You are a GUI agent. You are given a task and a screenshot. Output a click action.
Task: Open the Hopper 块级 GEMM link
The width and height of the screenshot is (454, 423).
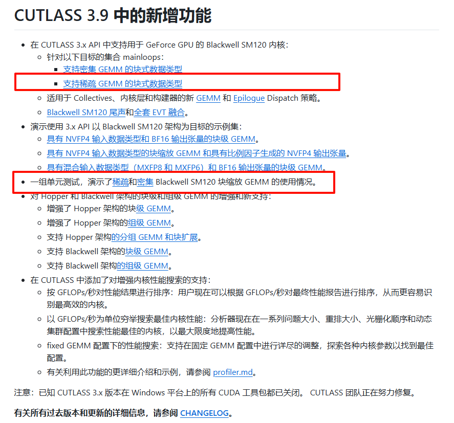[154, 209]
